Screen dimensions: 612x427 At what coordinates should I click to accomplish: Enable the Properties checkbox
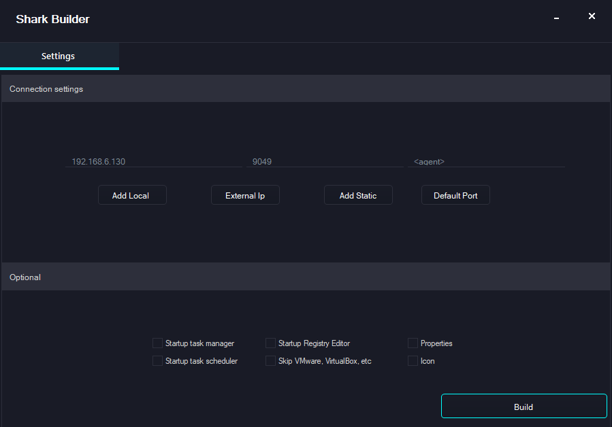413,343
